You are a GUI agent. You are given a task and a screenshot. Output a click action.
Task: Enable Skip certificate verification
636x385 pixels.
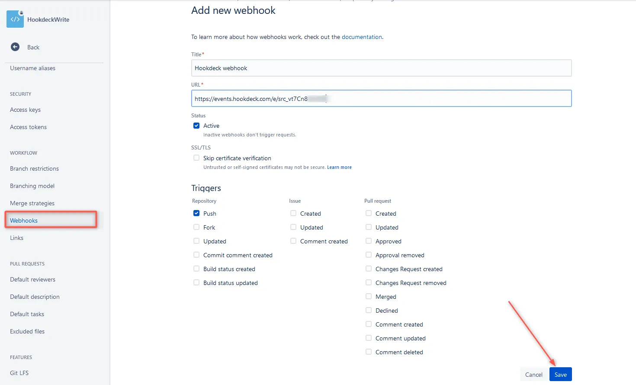[x=196, y=158]
